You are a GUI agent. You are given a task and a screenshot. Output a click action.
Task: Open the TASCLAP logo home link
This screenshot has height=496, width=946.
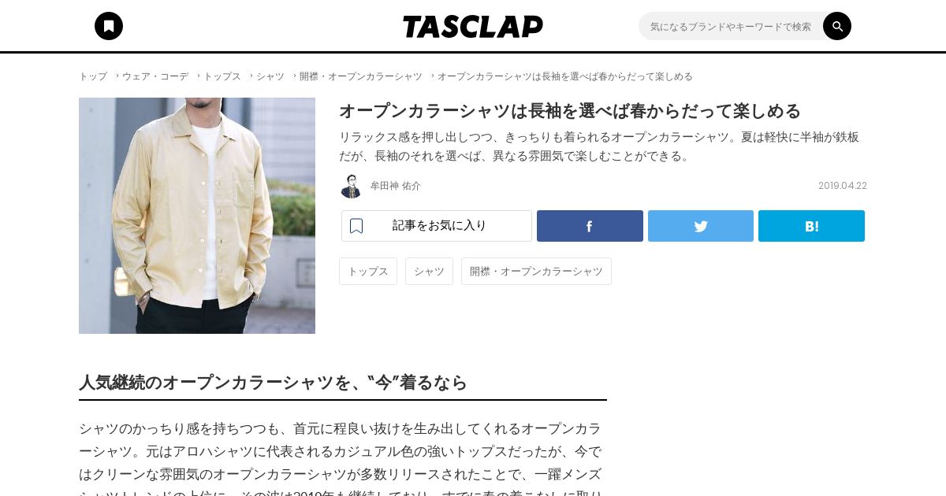coord(473,27)
